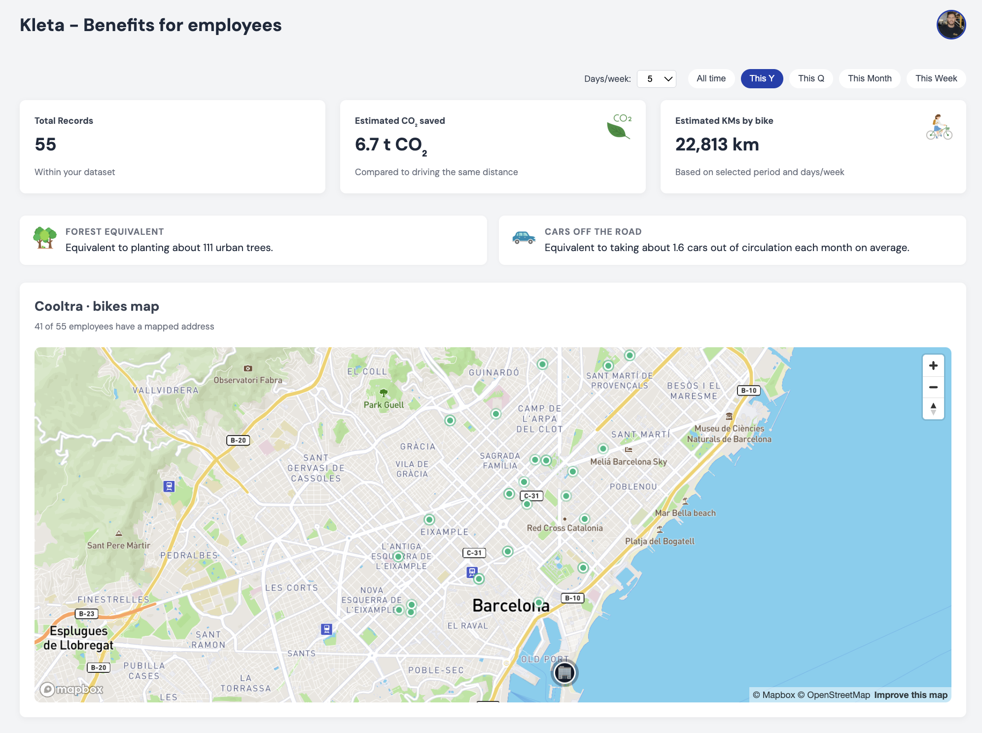982x733 pixels.
Task: Zoom in on the map
Action: pos(933,366)
